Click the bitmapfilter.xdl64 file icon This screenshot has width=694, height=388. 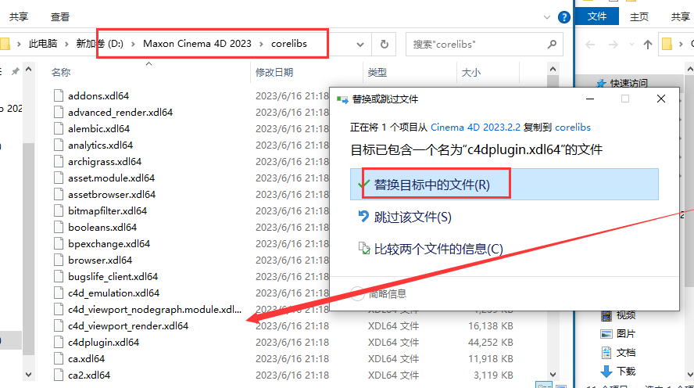tap(59, 210)
